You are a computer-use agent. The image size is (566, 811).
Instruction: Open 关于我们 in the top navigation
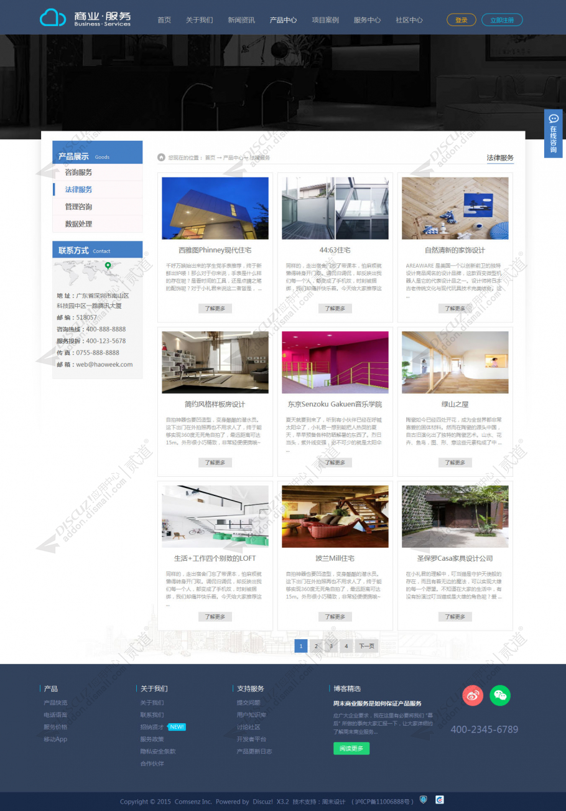199,20
